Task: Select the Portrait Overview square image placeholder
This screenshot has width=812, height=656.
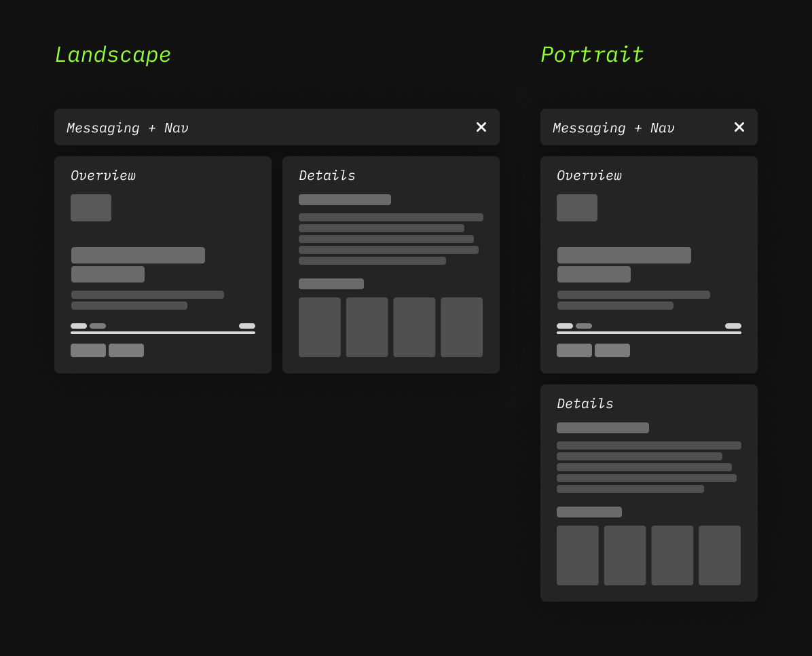Action: tap(577, 208)
